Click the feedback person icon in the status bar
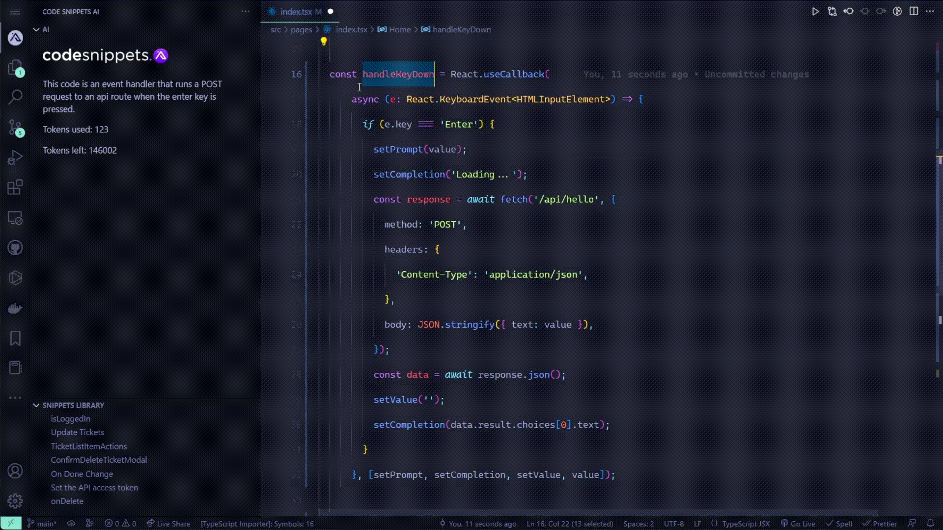The width and height of the screenshot is (943, 530). coord(912,524)
